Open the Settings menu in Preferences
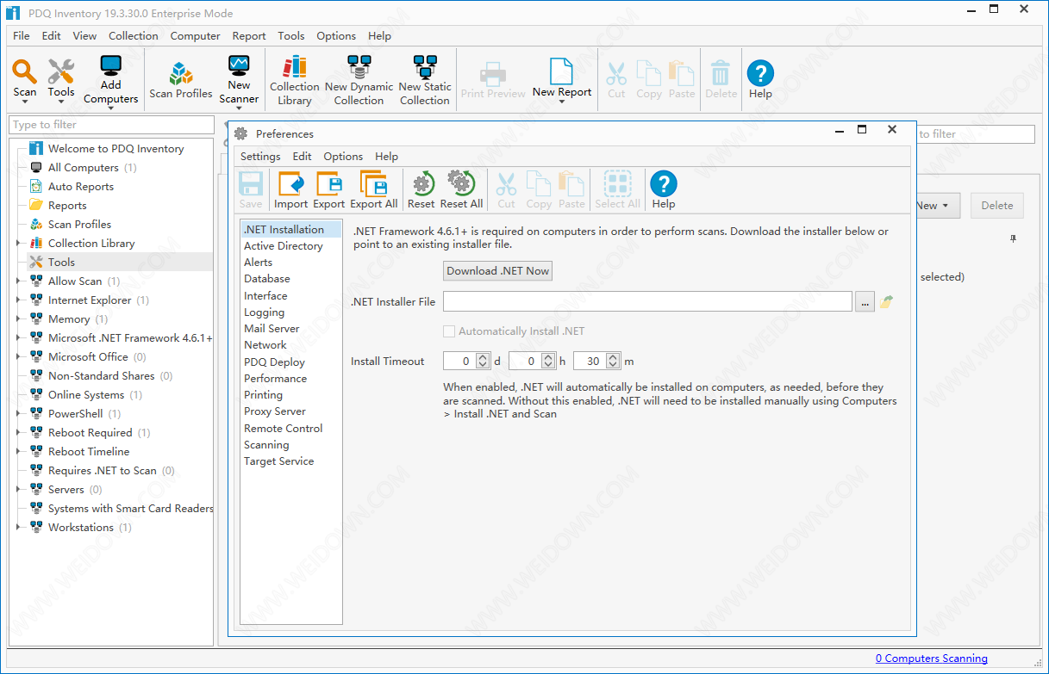Viewport: 1049px width, 674px height. pos(260,157)
